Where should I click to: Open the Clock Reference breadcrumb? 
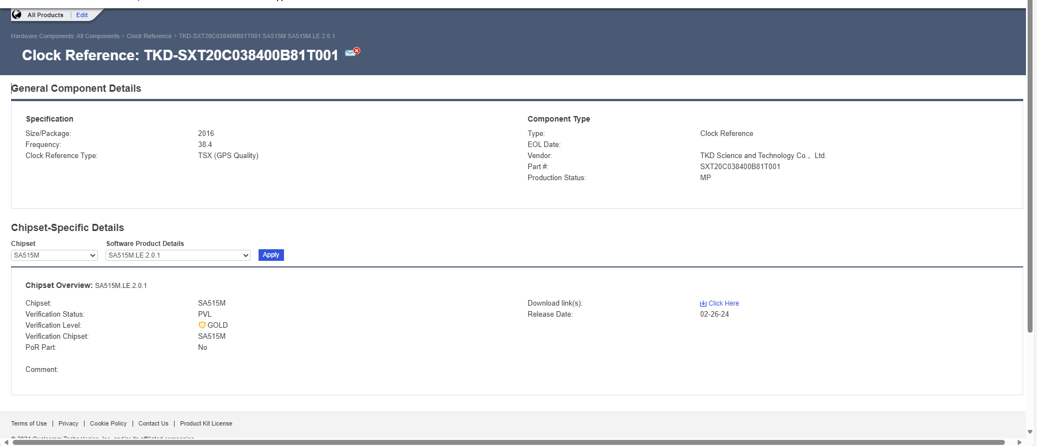149,36
